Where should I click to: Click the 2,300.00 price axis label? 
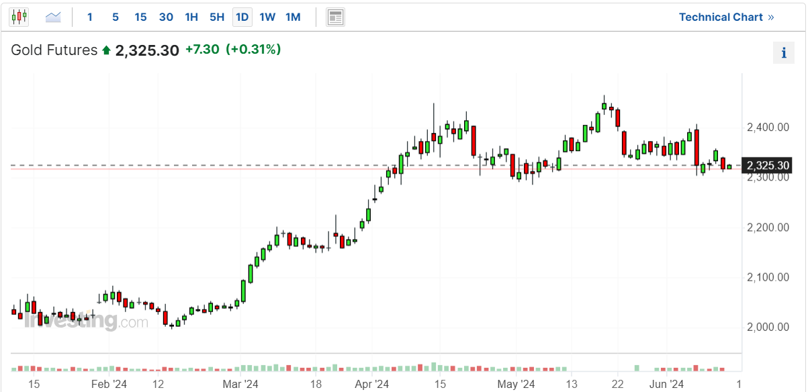768,177
